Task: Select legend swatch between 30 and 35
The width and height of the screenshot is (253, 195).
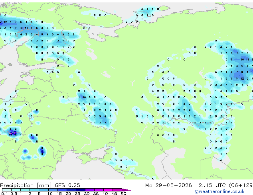Action: [x=89, y=190]
